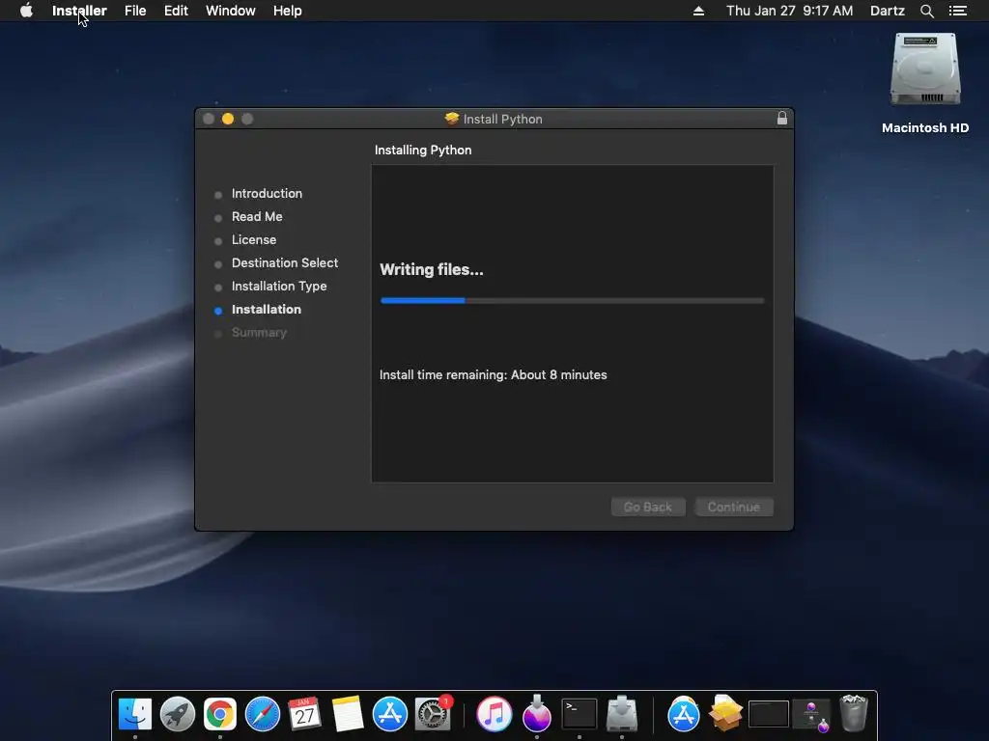Open iTunes music note icon
Image resolution: width=989 pixels, height=741 pixels.
point(494,714)
